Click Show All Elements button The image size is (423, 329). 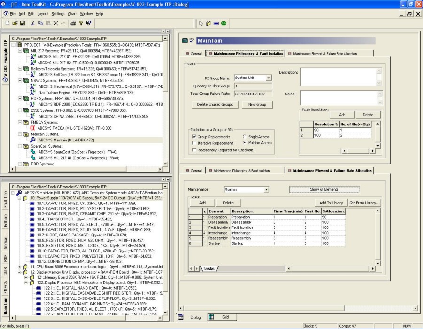324,189
